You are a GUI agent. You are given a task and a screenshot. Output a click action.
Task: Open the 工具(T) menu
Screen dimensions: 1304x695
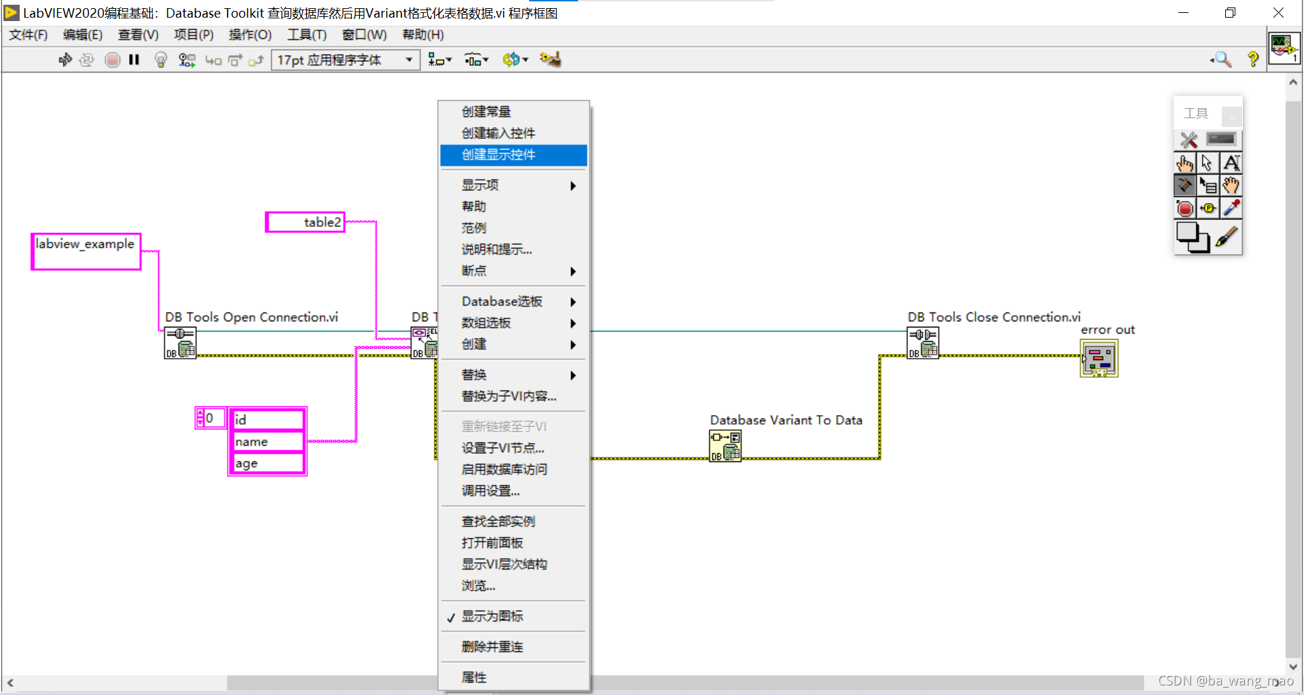coord(307,35)
